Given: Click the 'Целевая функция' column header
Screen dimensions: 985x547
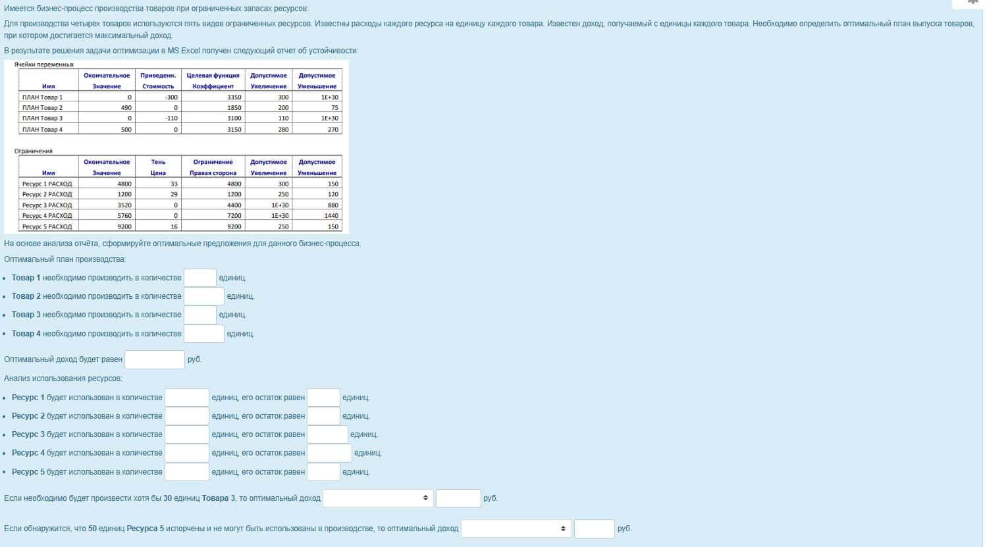Looking at the screenshot, I should tap(213, 75).
